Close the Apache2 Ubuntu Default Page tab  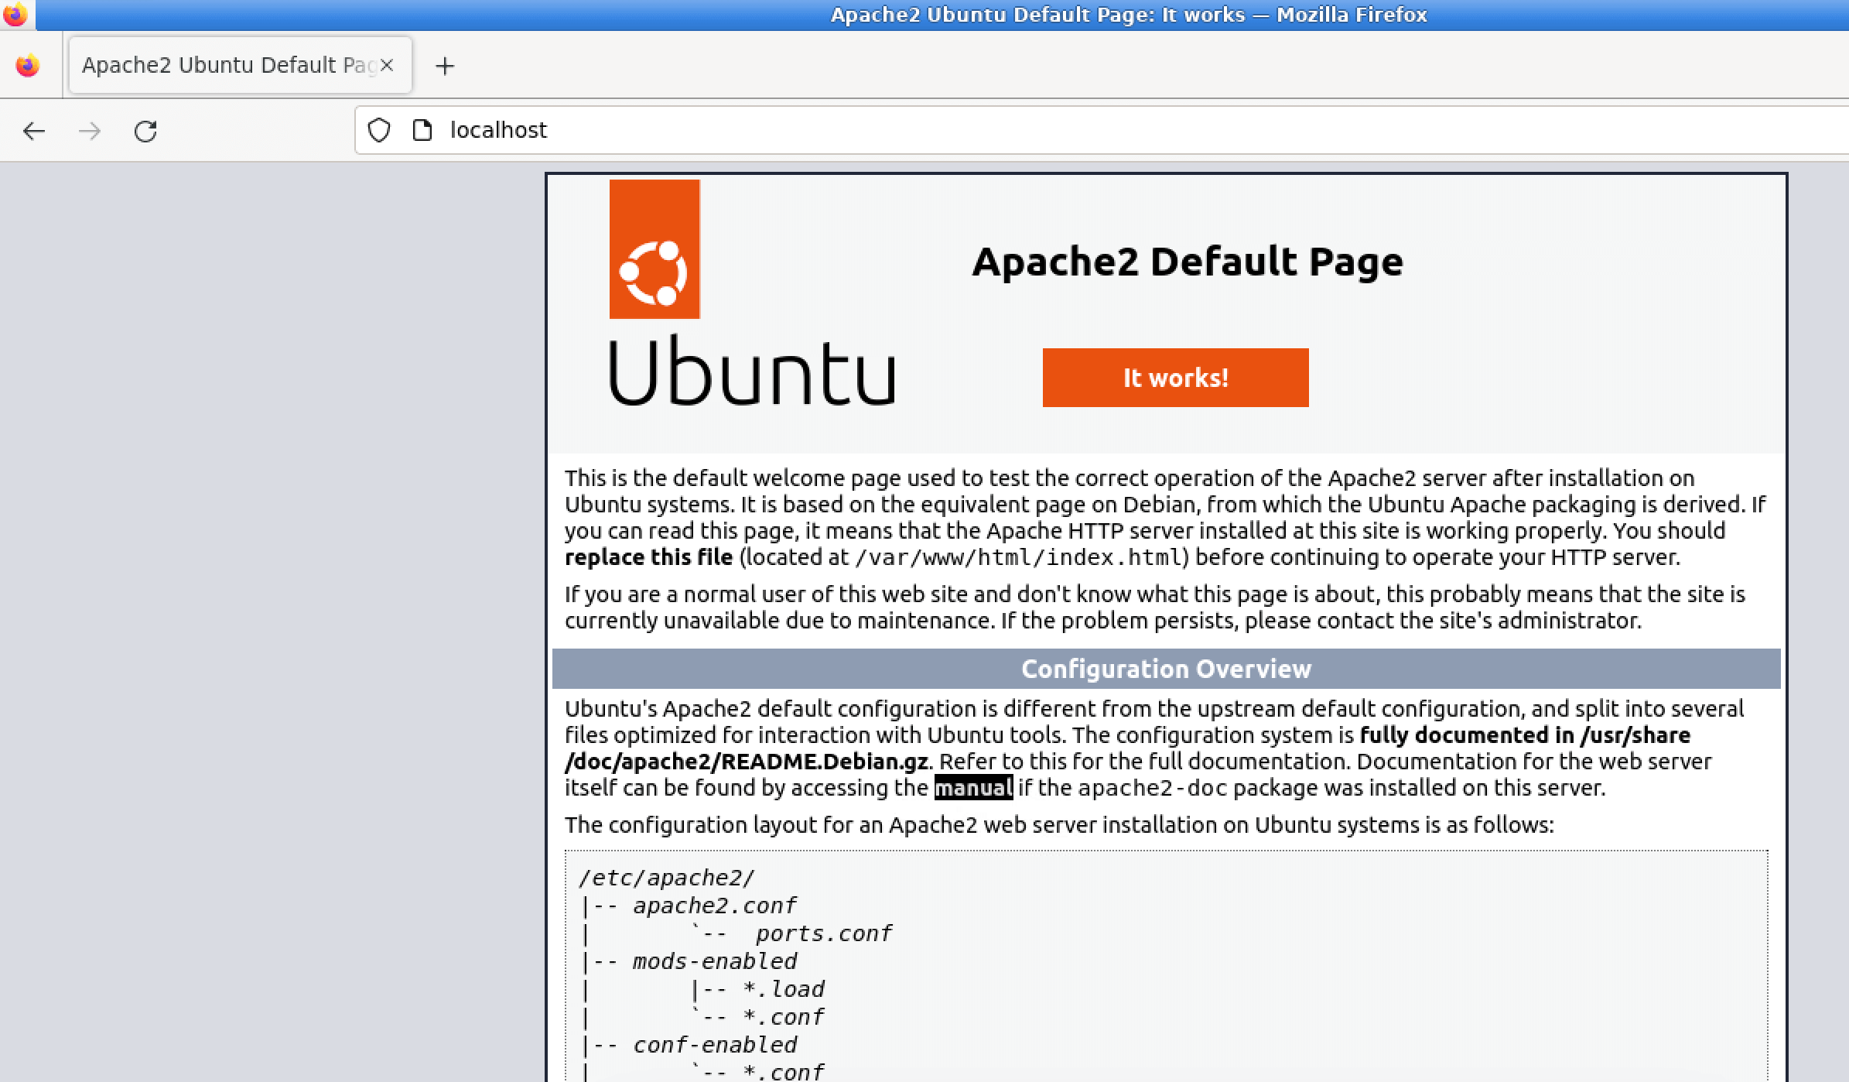[388, 65]
